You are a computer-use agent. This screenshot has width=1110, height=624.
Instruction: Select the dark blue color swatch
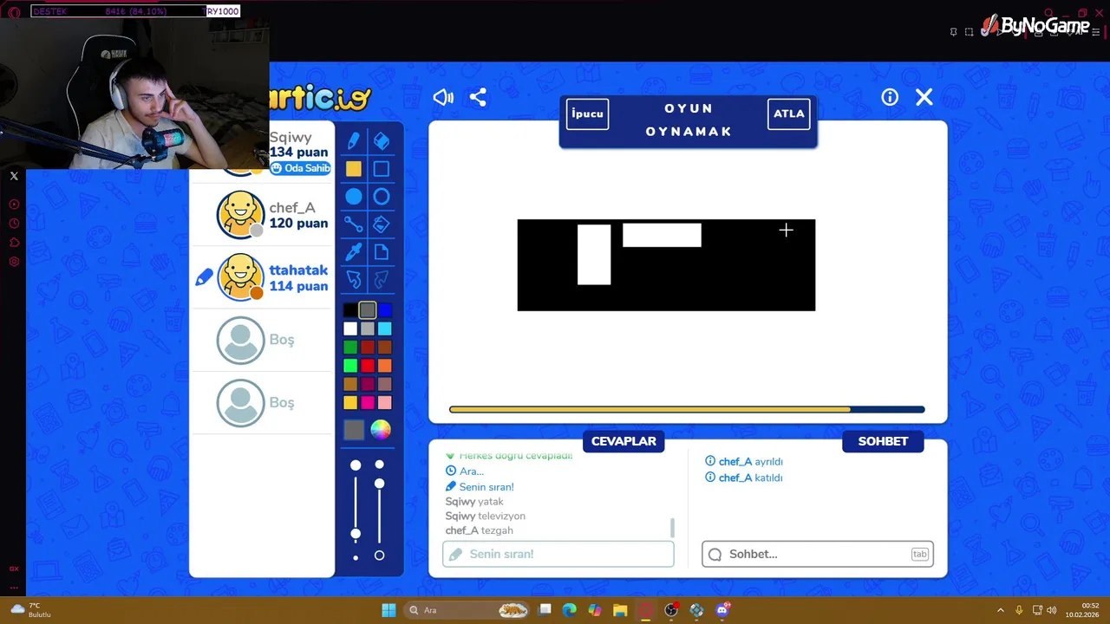click(x=385, y=310)
